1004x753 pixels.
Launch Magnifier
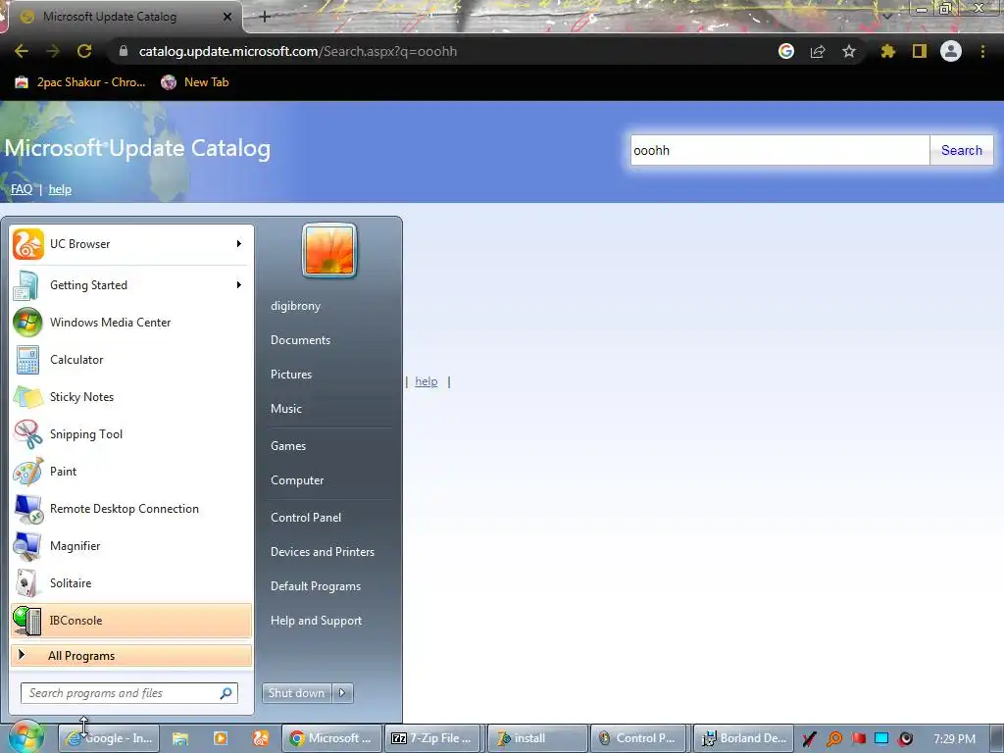pyautogui.click(x=131, y=545)
